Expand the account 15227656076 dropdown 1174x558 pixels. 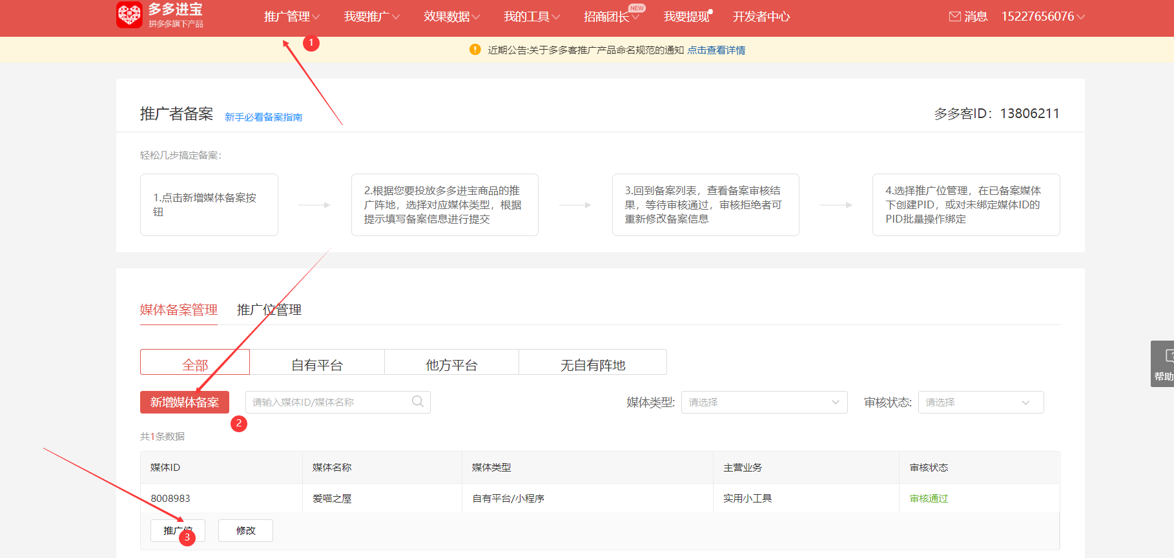click(1043, 17)
